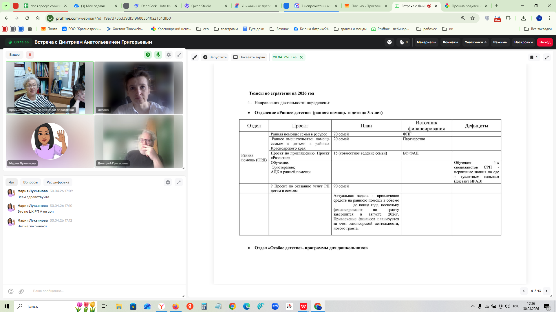Open the Все закладки folder
This screenshot has width=556, height=312.
click(x=538, y=29)
